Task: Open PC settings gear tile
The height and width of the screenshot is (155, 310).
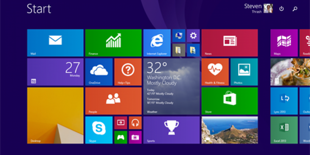Action: point(193,36)
